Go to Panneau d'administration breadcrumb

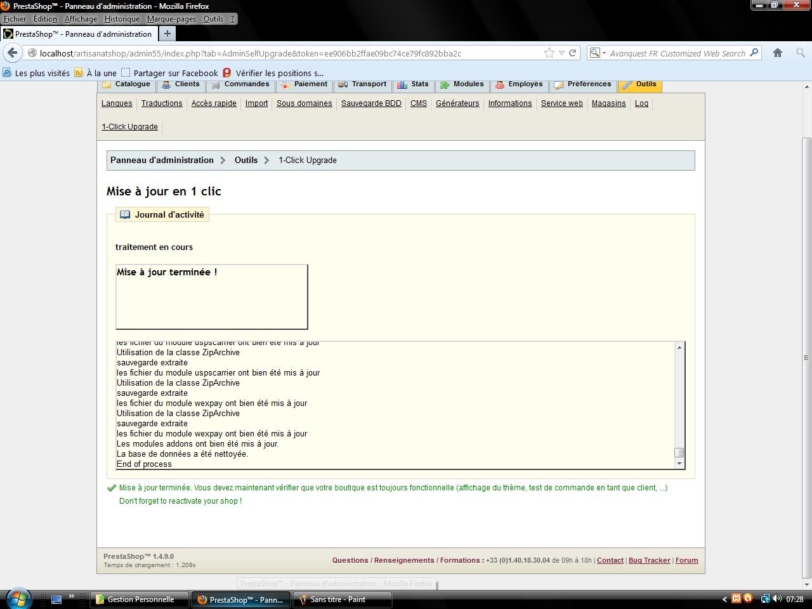point(162,160)
